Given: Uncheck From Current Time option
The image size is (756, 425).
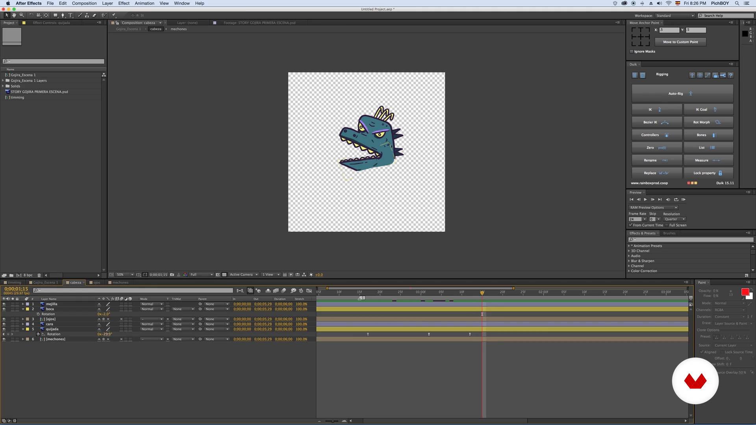Looking at the screenshot, I should 630,225.
